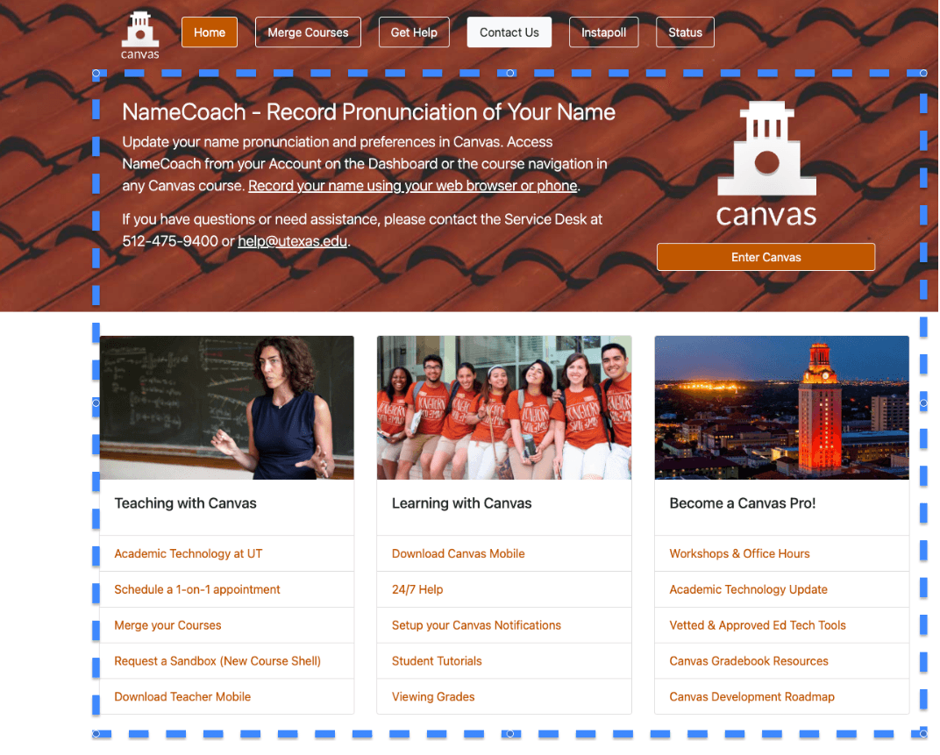This screenshot has height=755, width=940.
Task: Open Workshops & Office Hours
Action: 740,553
